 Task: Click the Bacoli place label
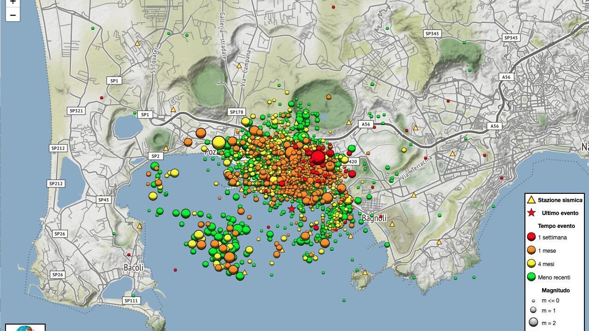[134, 267]
